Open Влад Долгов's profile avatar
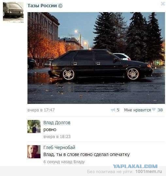This screenshot has height=176, width=166. coord(34,127)
